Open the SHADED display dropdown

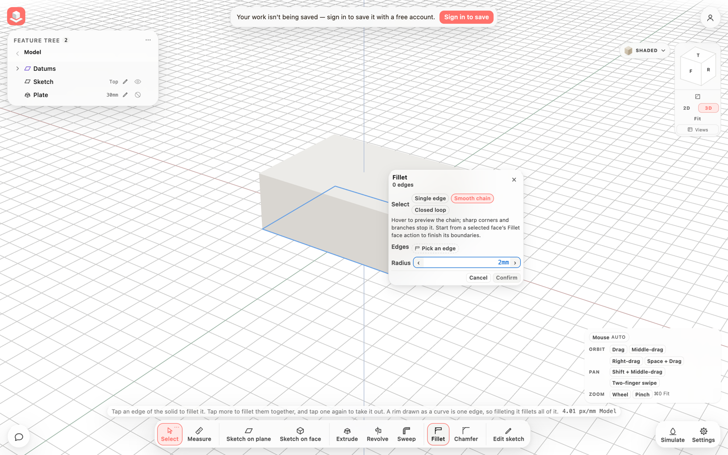[645, 51]
